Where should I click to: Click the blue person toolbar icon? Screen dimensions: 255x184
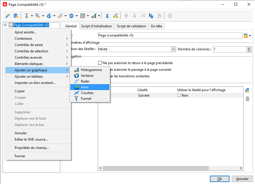[x=107, y=16]
